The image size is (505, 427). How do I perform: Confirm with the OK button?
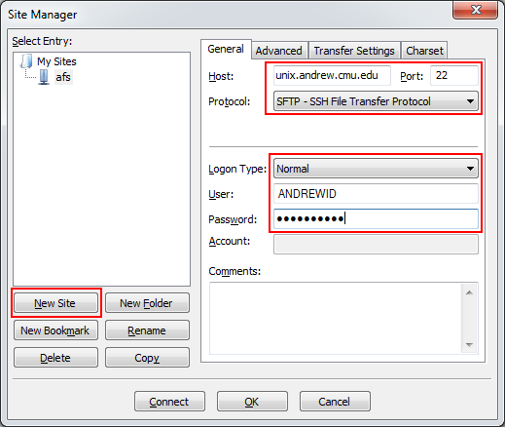252,402
